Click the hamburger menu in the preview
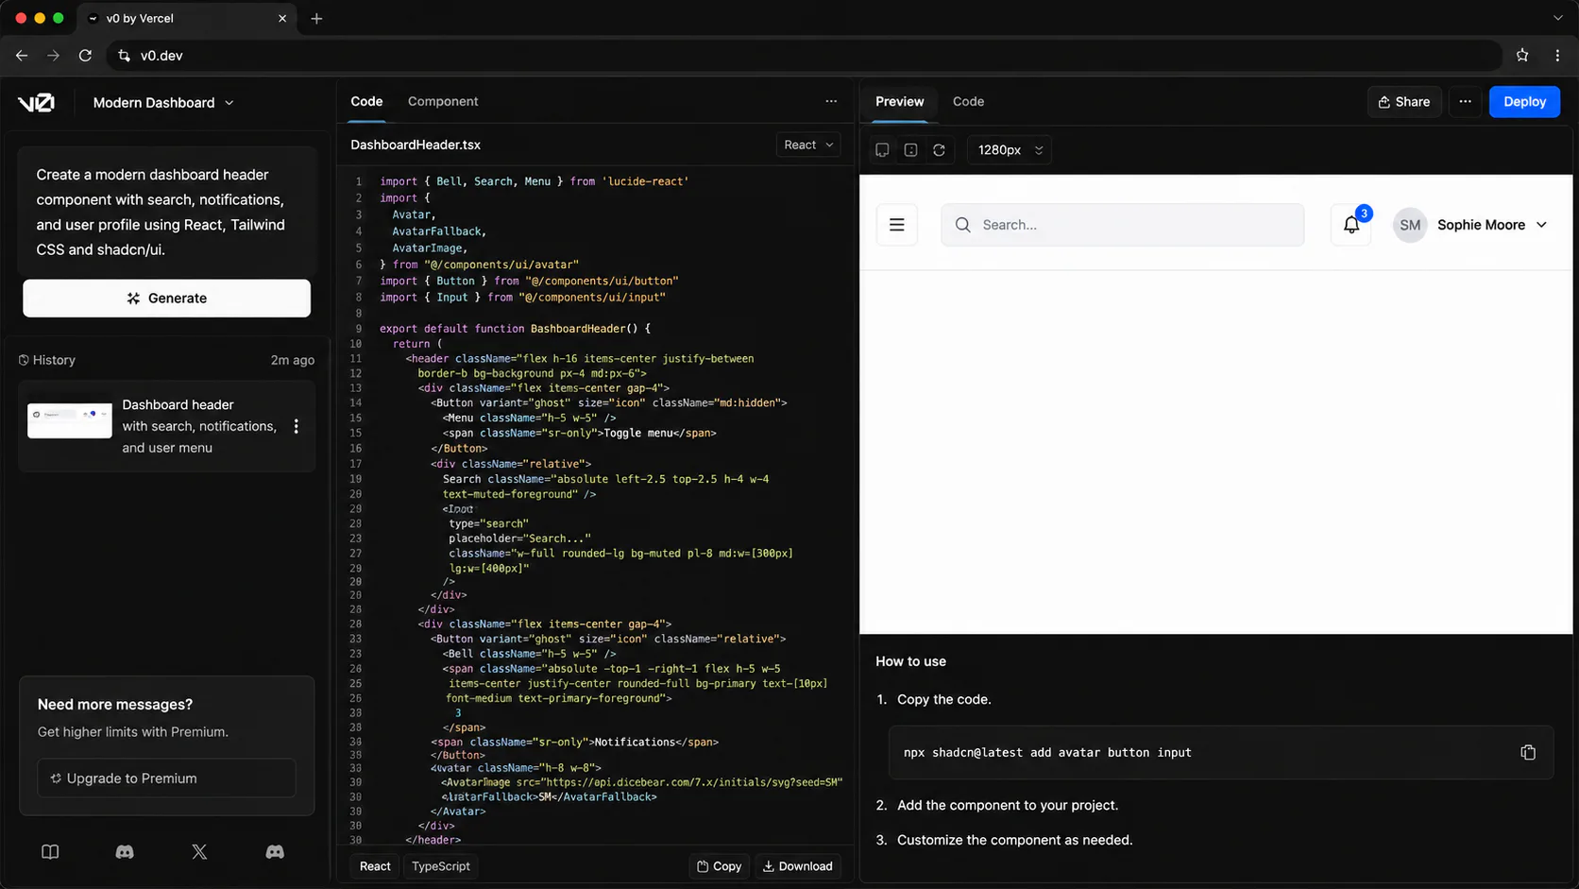The width and height of the screenshot is (1579, 889). 897,225
